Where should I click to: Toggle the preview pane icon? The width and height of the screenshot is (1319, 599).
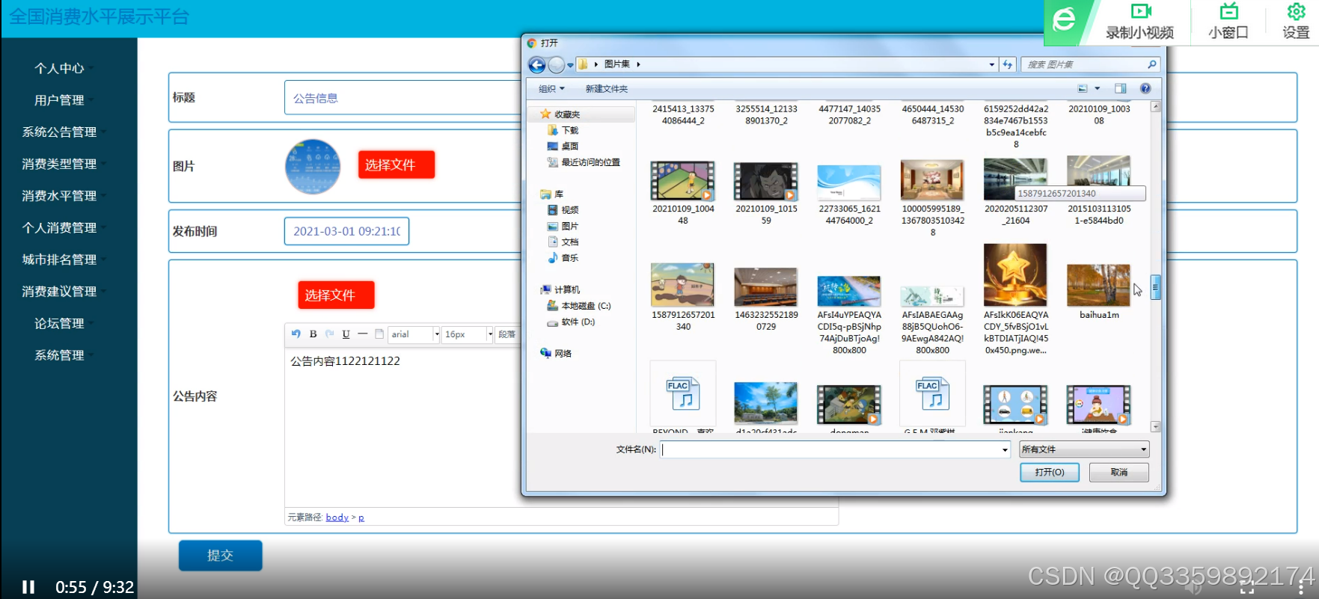coord(1120,88)
